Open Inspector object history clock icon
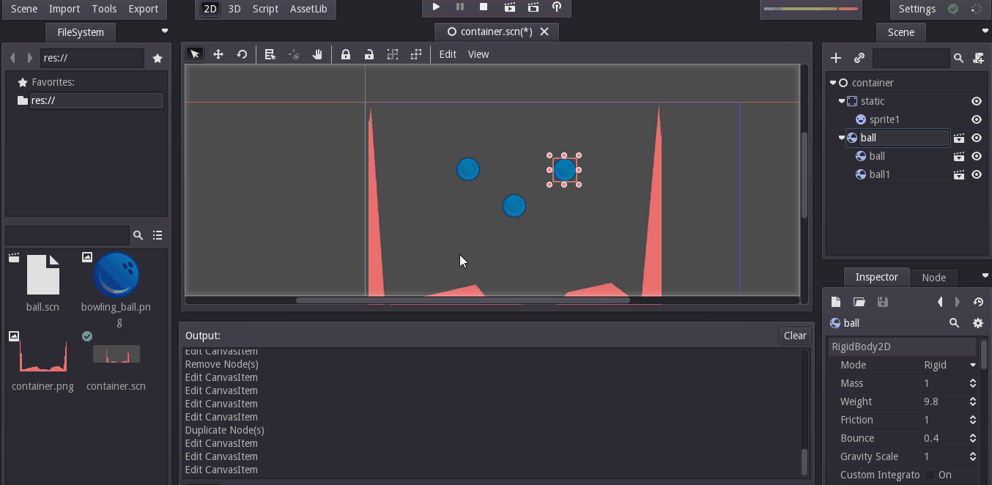The image size is (992, 485). (x=977, y=302)
